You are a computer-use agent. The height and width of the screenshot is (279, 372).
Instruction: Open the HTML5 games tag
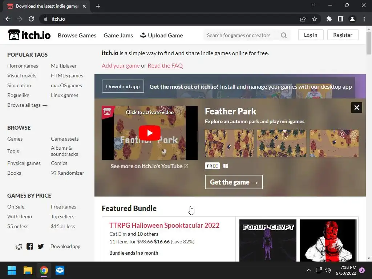tap(67, 76)
